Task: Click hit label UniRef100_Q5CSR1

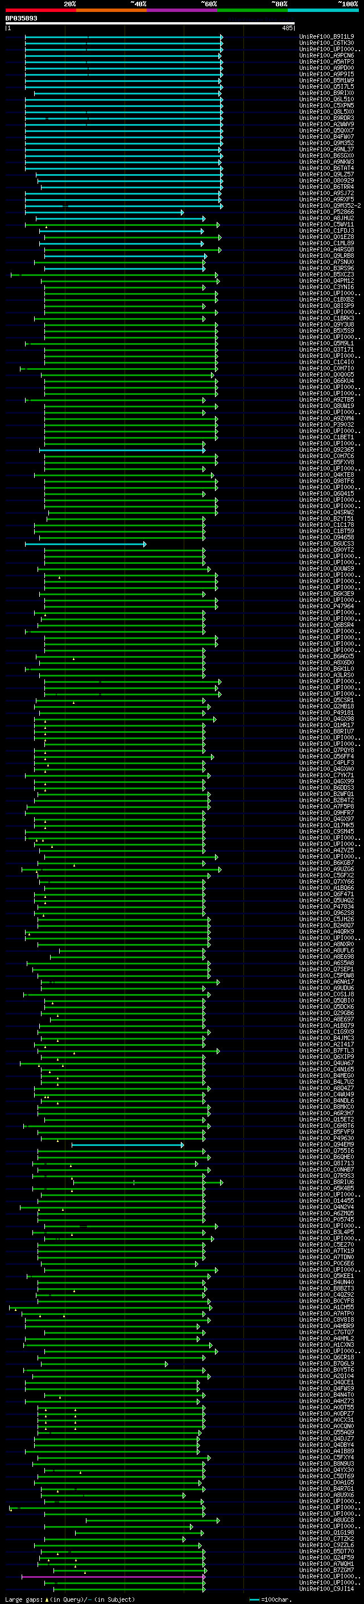Action: pyautogui.click(x=326, y=700)
